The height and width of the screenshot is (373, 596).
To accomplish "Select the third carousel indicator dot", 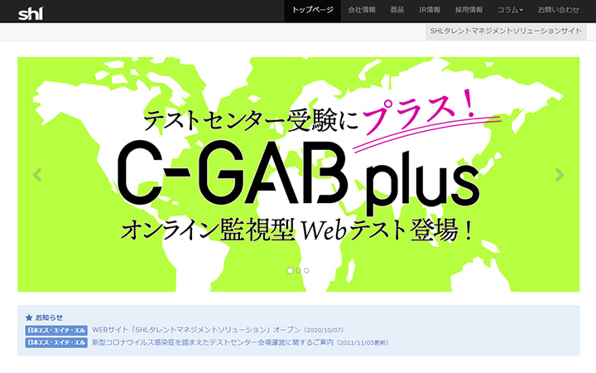I will 306,270.
